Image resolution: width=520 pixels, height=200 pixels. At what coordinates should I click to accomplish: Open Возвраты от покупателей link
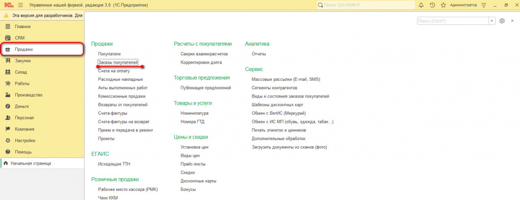click(123, 105)
